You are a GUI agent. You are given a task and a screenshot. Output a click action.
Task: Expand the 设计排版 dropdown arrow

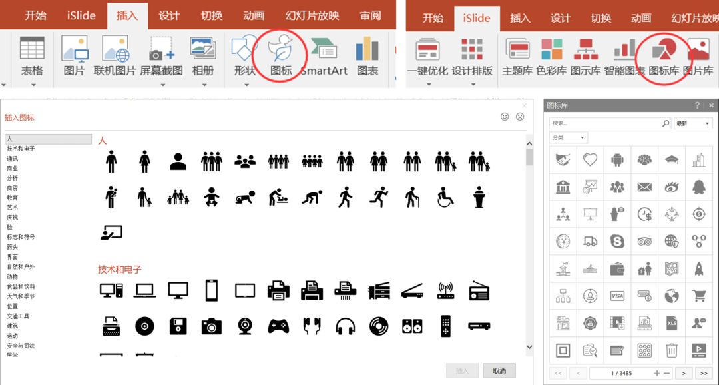(473, 85)
